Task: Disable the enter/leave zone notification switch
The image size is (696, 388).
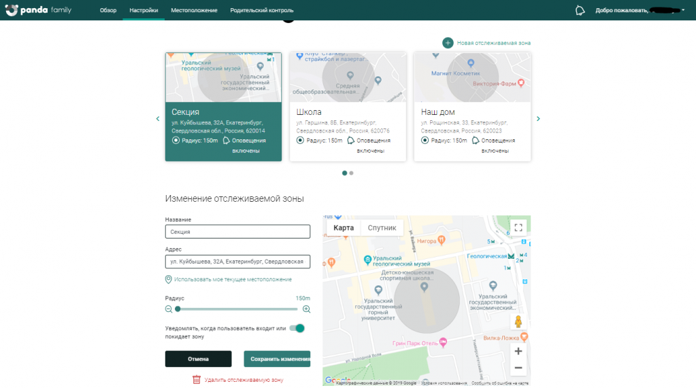Action: pyautogui.click(x=297, y=328)
